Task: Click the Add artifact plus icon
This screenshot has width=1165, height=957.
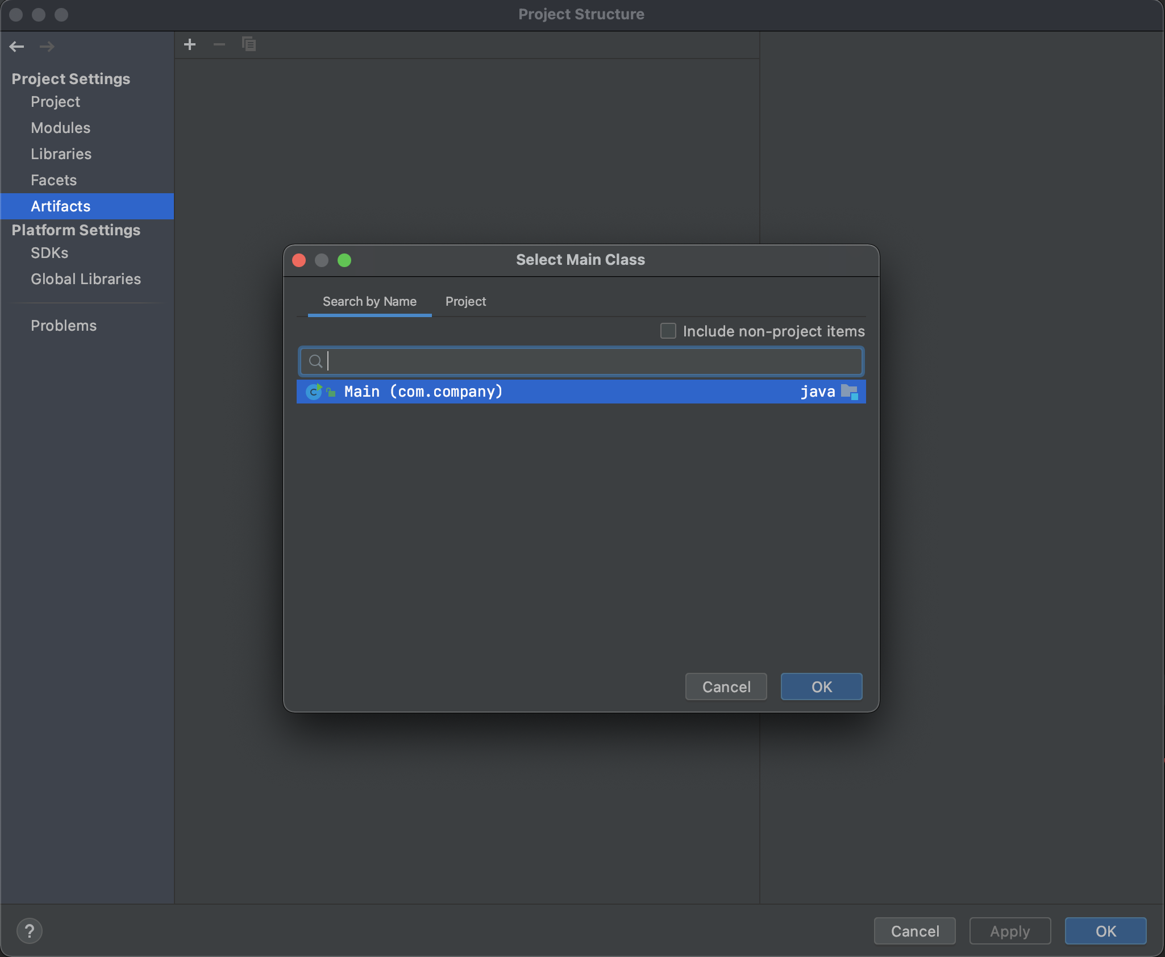Action: [190, 44]
